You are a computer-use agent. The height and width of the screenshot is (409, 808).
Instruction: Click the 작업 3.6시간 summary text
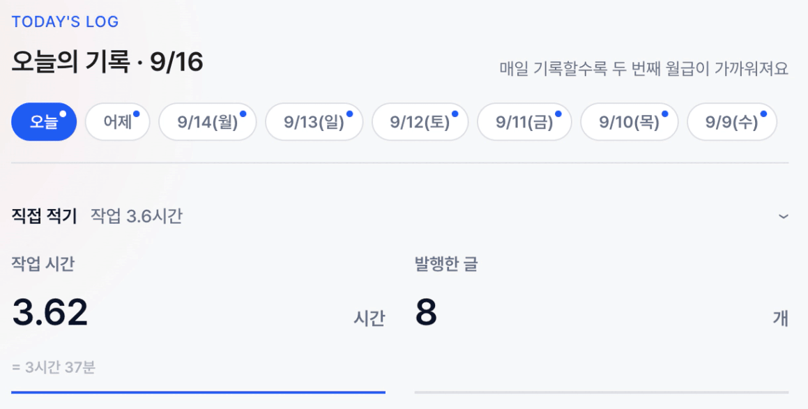137,216
